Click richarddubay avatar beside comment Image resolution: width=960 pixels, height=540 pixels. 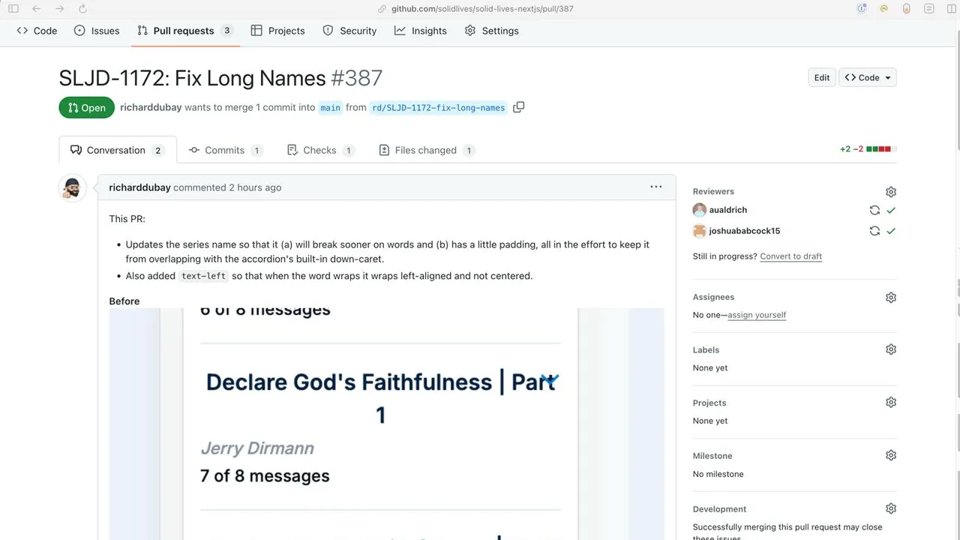click(72, 188)
